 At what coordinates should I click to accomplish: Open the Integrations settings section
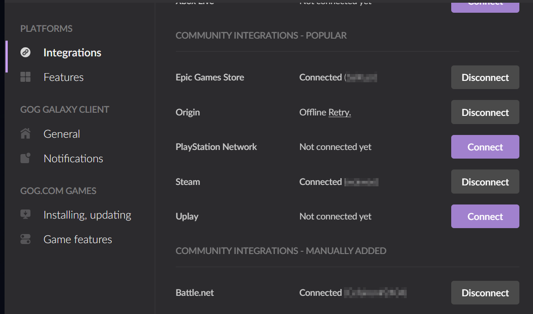pyautogui.click(x=72, y=53)
